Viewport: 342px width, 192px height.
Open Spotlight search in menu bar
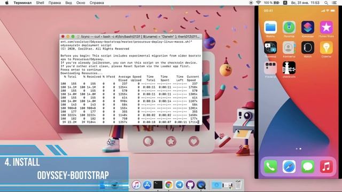[x=326, y=3]
